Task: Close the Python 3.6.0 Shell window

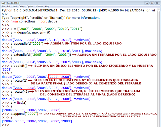Action: pyautogui.click(x=157, y=3)
